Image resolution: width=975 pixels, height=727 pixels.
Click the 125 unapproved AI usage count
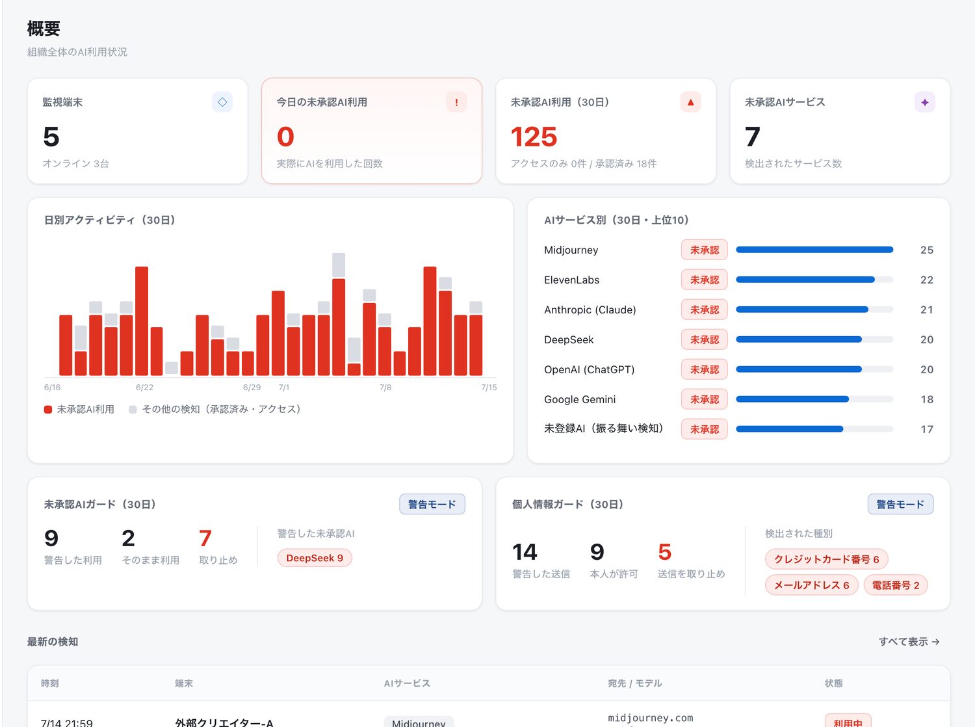[x=534, y=137]
